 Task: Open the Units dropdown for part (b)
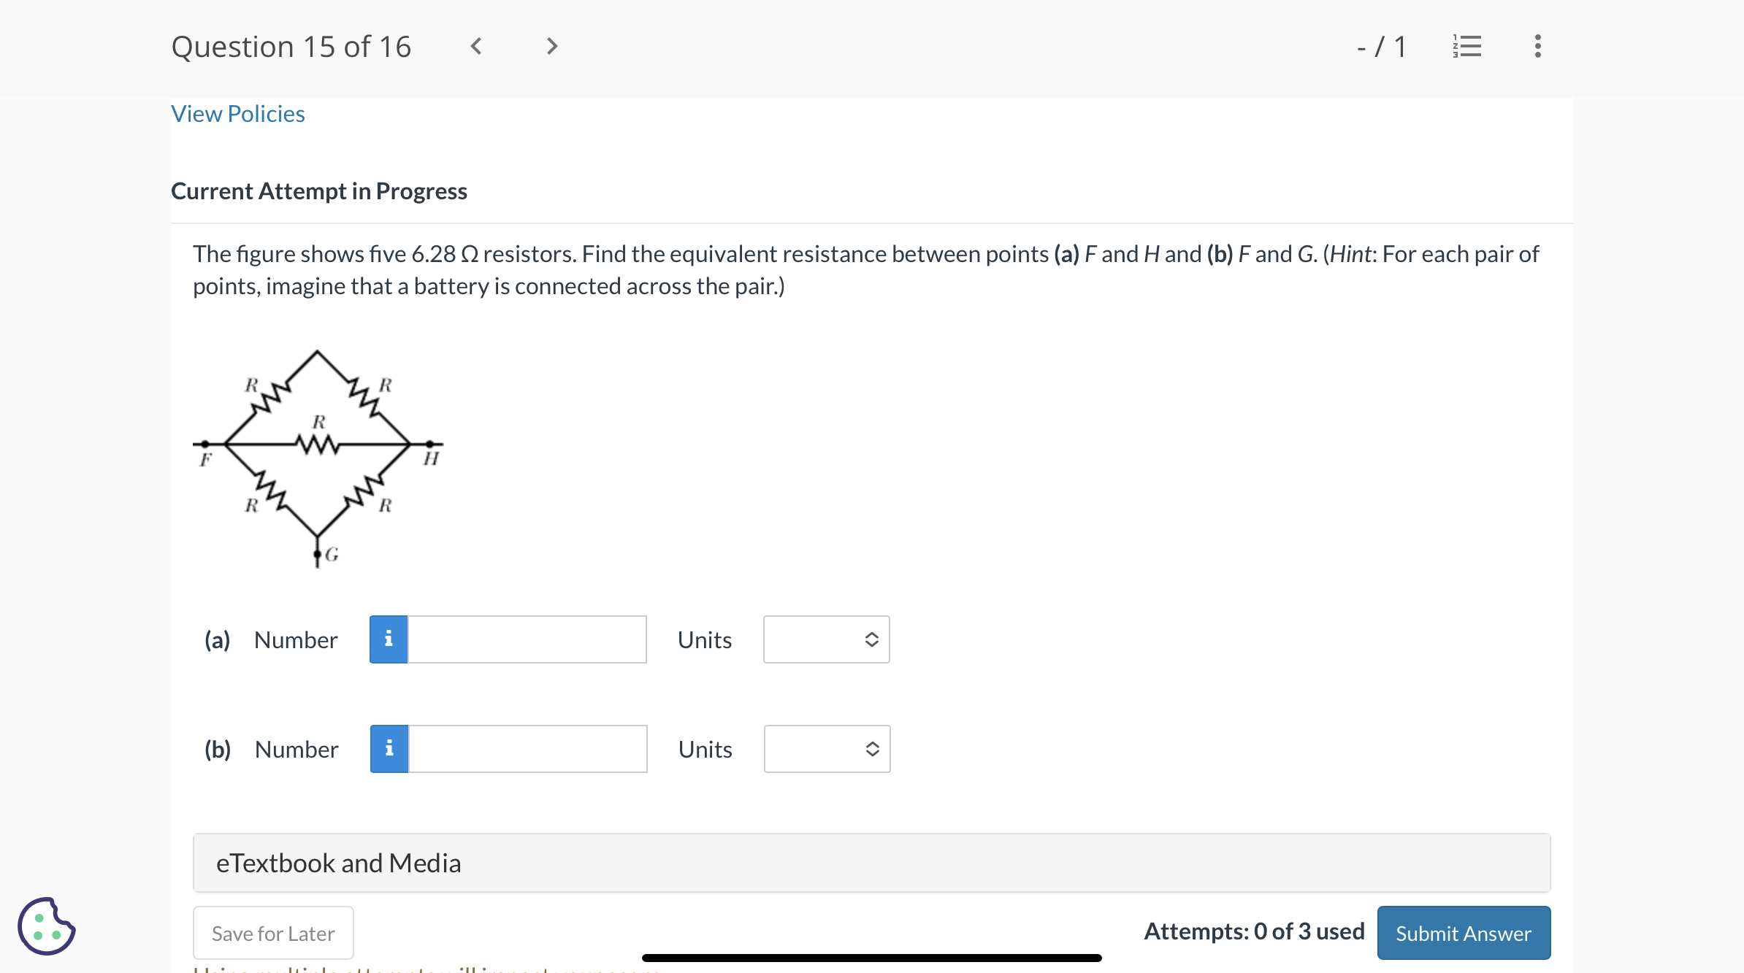[826, 748]
